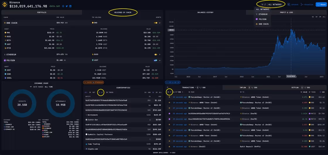Show ALL counterparties direction
This screenshot has width=328, height=155.
pos(86,92)
